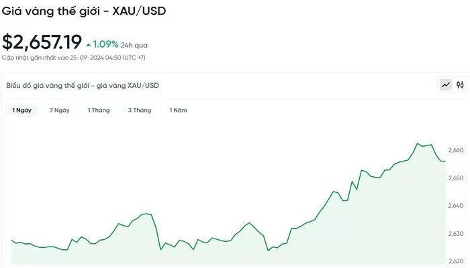Select the 7 Ngày time range
This screenshot has width=470, height=268.
(59, 110)
